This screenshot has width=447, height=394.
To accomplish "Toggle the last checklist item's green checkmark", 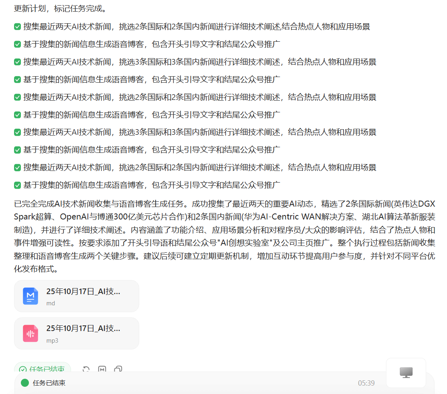I will point(17,185).
